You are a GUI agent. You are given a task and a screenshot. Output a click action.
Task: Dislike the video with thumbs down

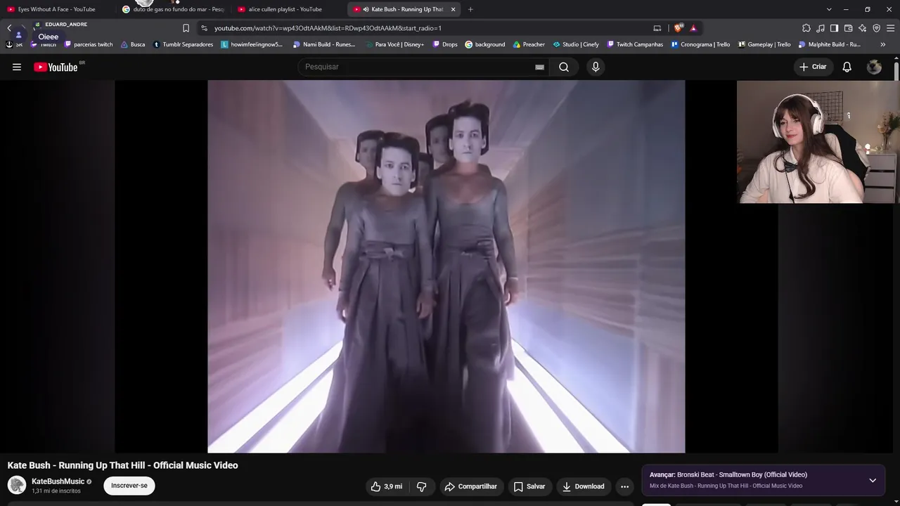[422, 486]
